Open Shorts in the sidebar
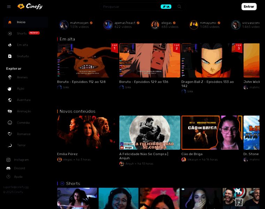This screenshot has width=265, height=209. 26,33
